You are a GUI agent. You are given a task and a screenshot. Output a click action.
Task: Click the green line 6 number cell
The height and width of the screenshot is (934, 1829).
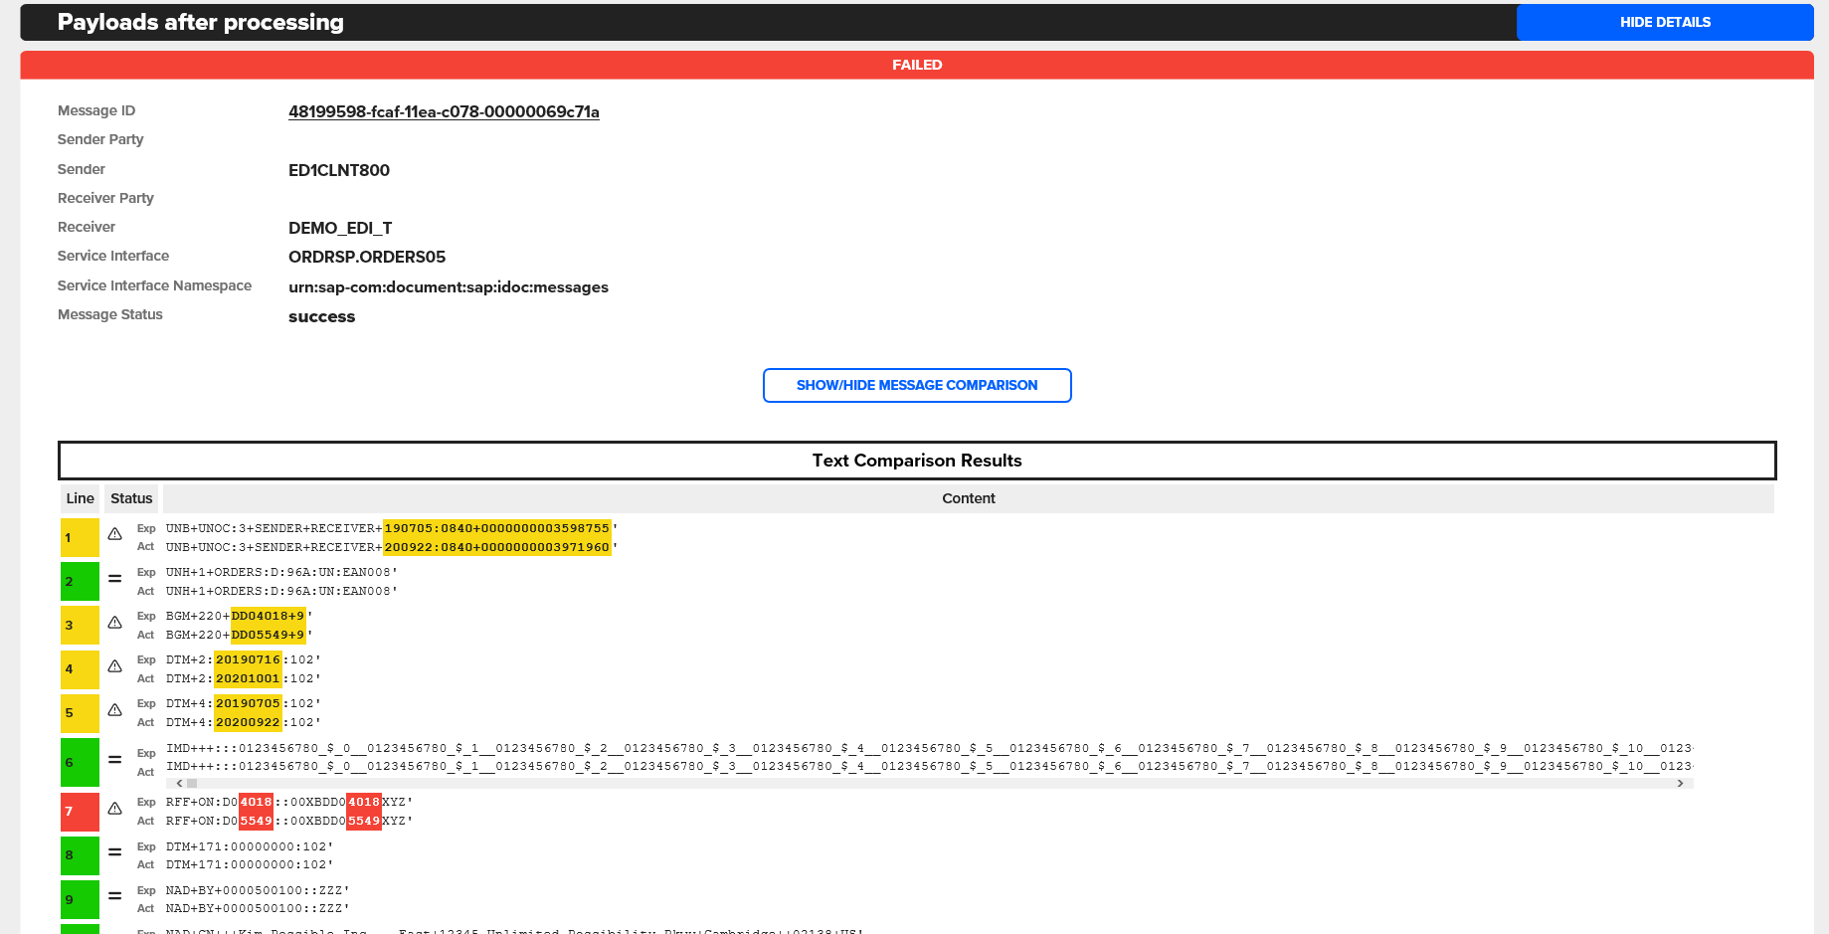click(x=80, y=762)
